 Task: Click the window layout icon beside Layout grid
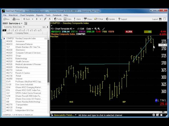[165, 19]
